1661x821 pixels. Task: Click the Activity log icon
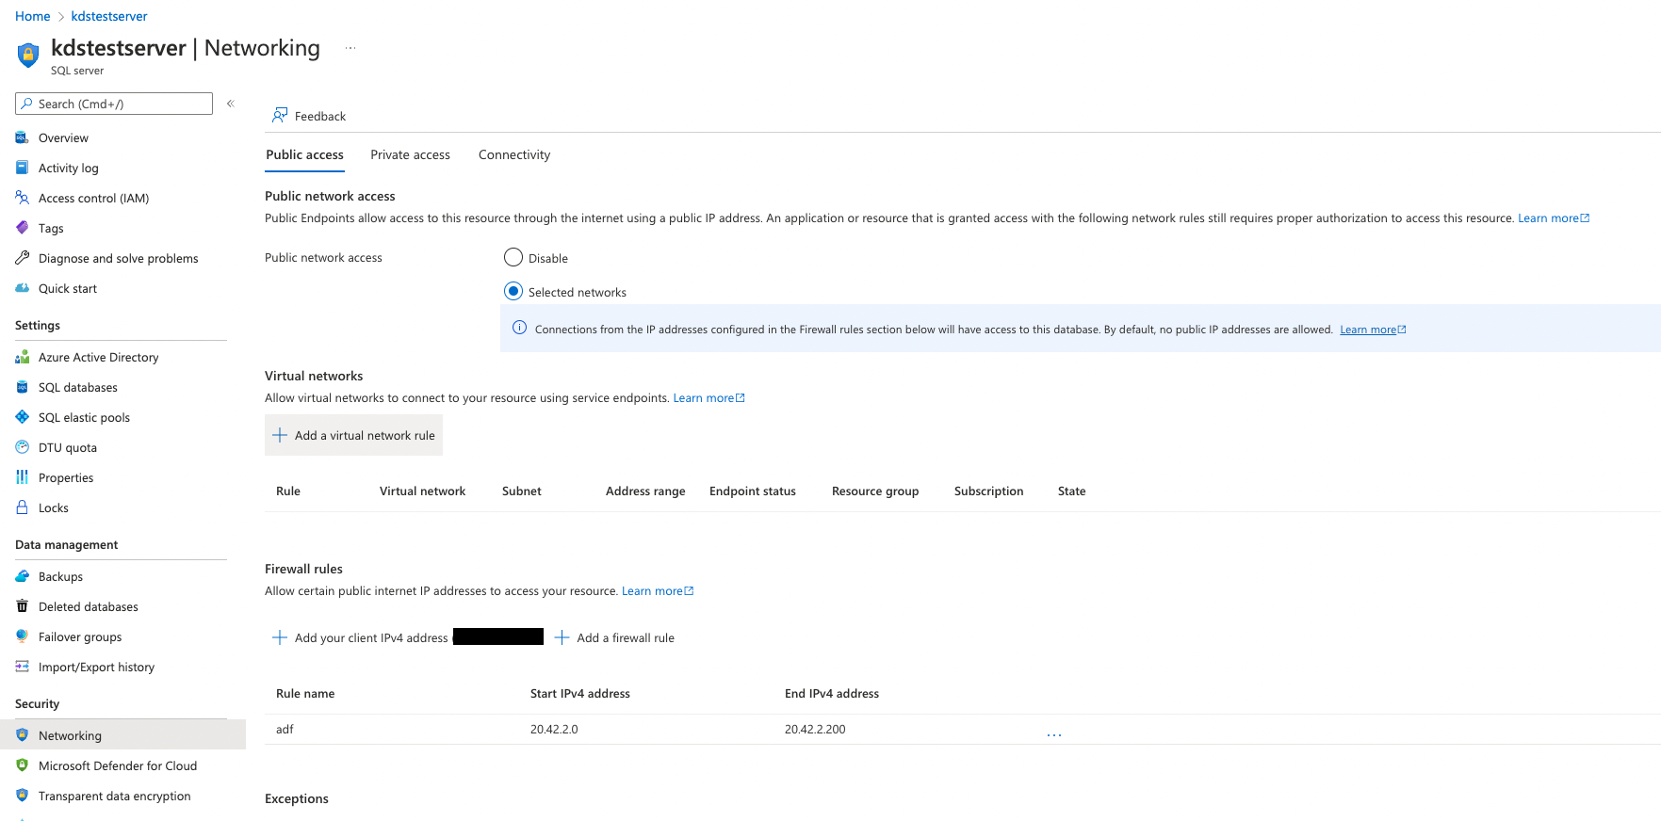pyautogui.click(x=22, y=168)
